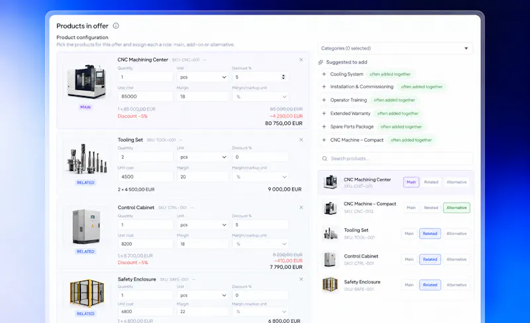The image size is (530, 323).
Task: Open the Categories (0 selected) dropdown
Action: (x=395, y=48)
